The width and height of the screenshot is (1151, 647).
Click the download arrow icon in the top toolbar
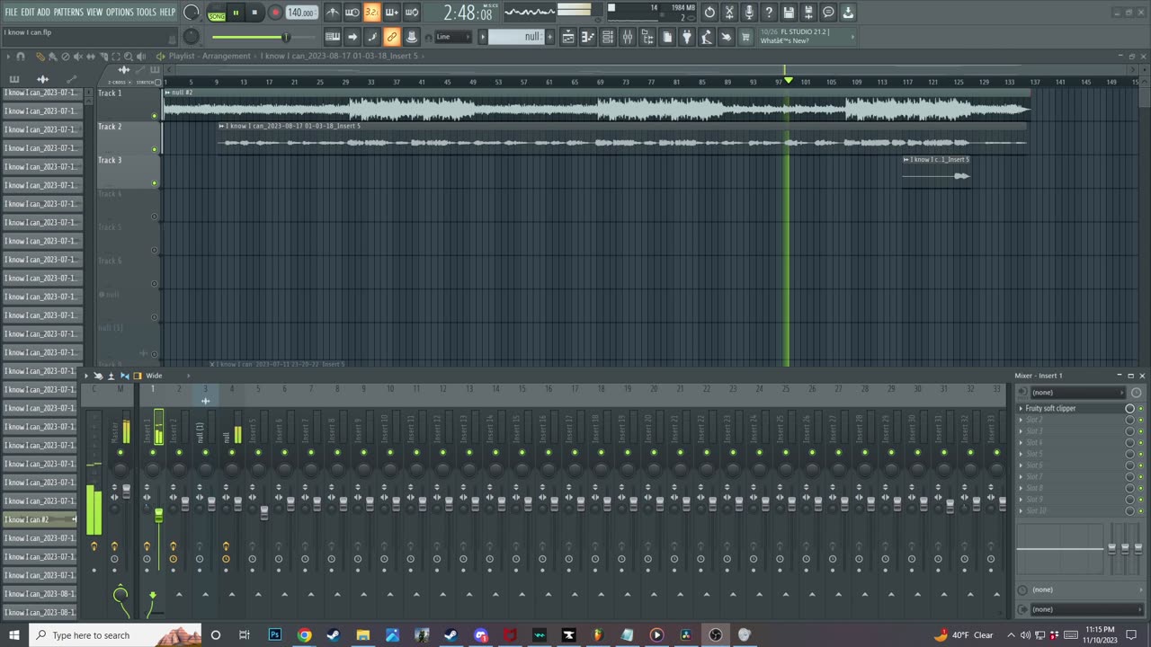pyautogui.click(x=848, y=13)
